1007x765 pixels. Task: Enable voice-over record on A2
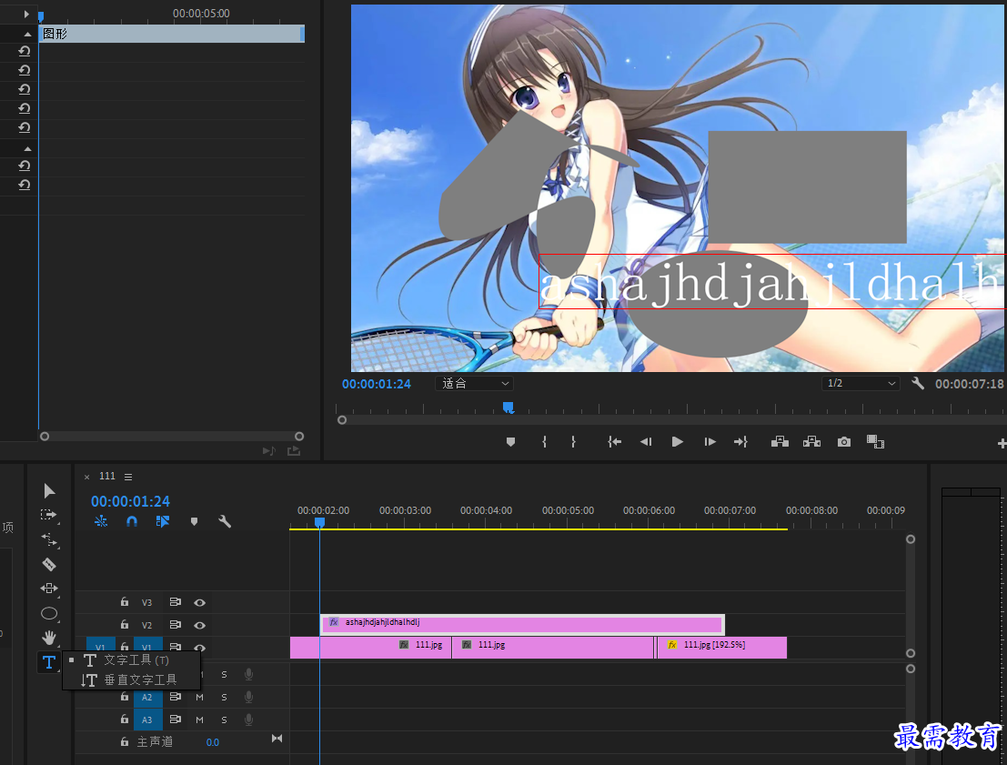point(248,697)
